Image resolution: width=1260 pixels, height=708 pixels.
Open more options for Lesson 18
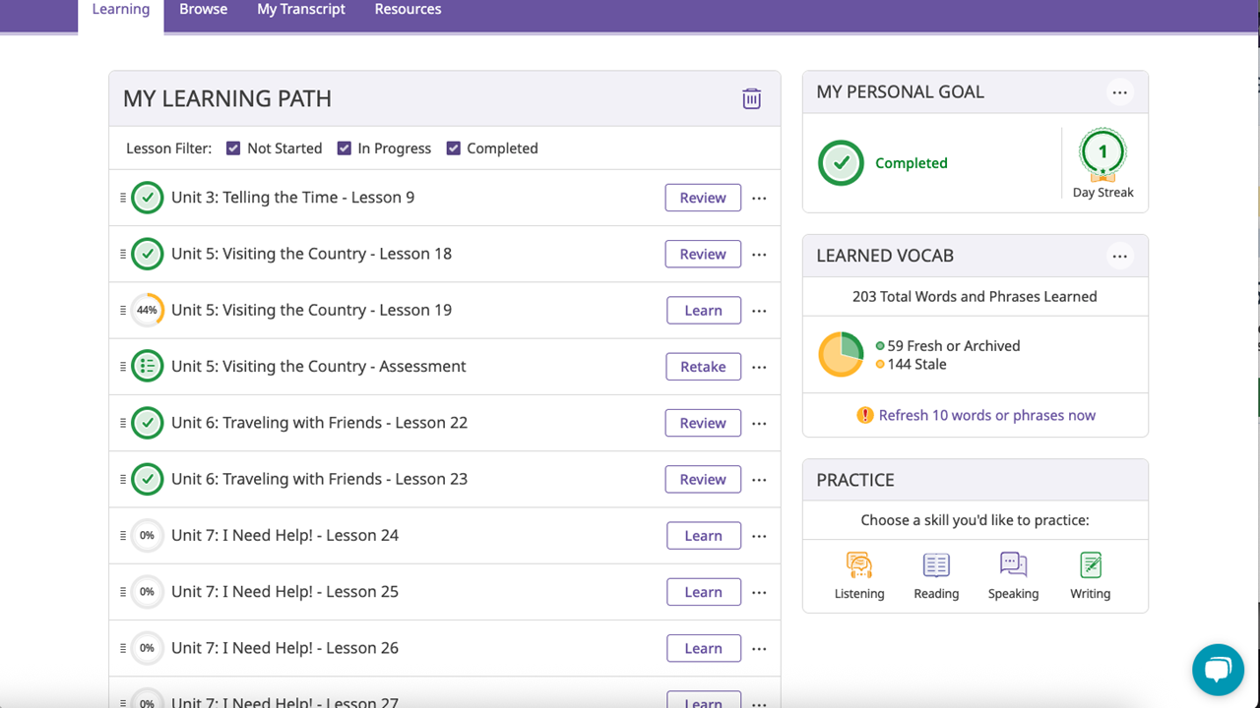759,254
